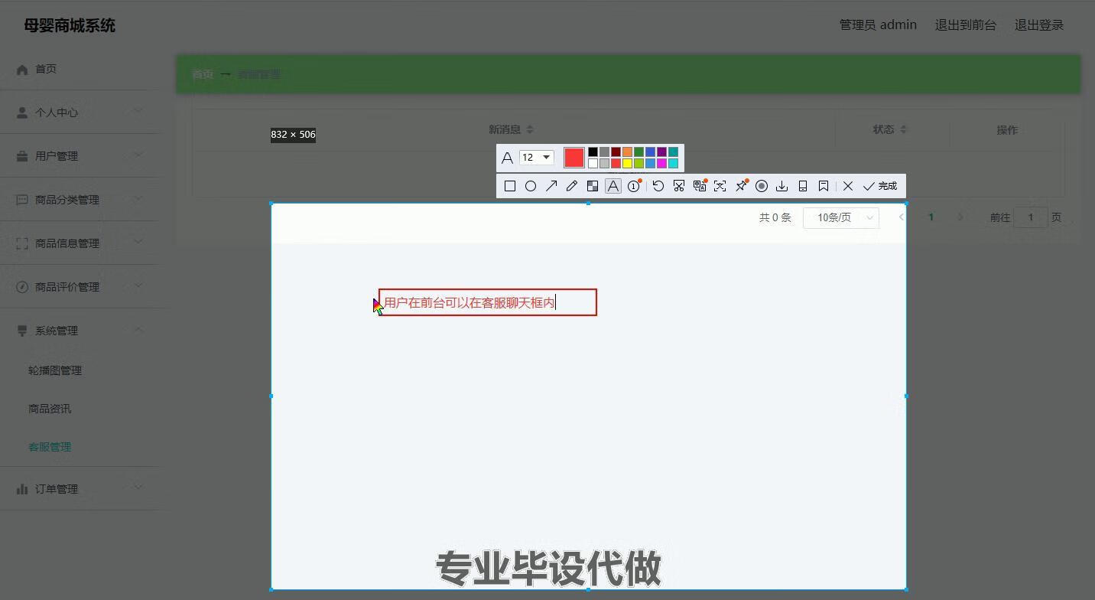Select the arrow annotation tool
The width and height of the screenshot is (1095, 600).
pyautogui.click(x=551, y=186)
